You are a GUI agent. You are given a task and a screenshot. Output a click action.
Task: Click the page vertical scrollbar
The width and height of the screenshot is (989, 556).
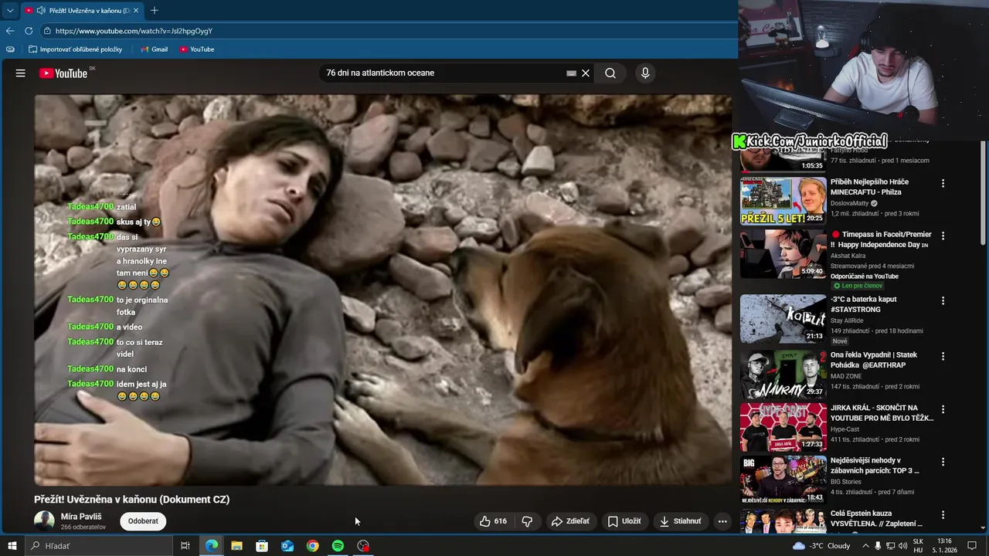[983, 193]
